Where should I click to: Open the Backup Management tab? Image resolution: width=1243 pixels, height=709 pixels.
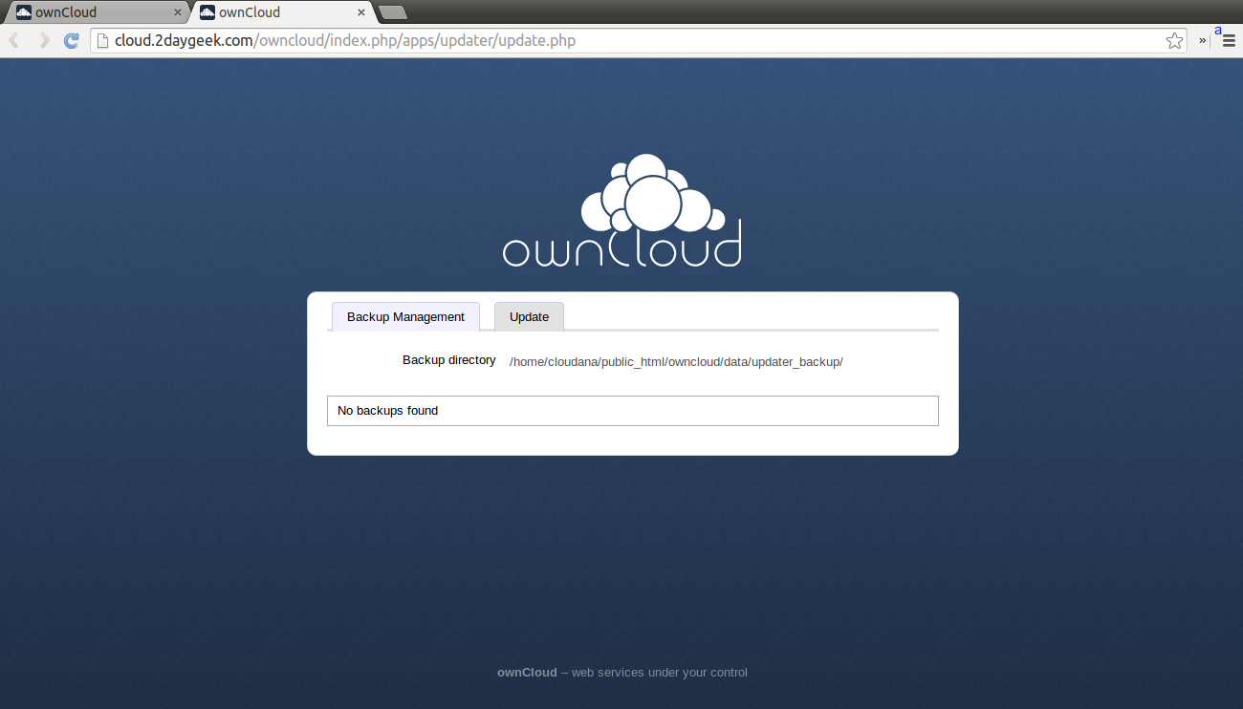(x=405, y=316)
